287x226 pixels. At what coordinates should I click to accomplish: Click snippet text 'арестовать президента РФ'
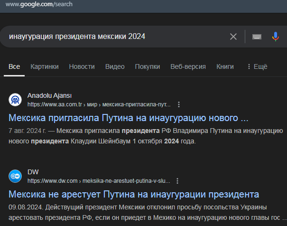pos(50,218)
